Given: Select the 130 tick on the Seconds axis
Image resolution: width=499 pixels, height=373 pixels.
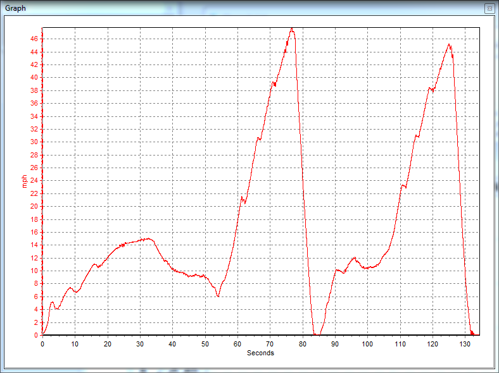Looking at the screenshot, I should 465,344.
